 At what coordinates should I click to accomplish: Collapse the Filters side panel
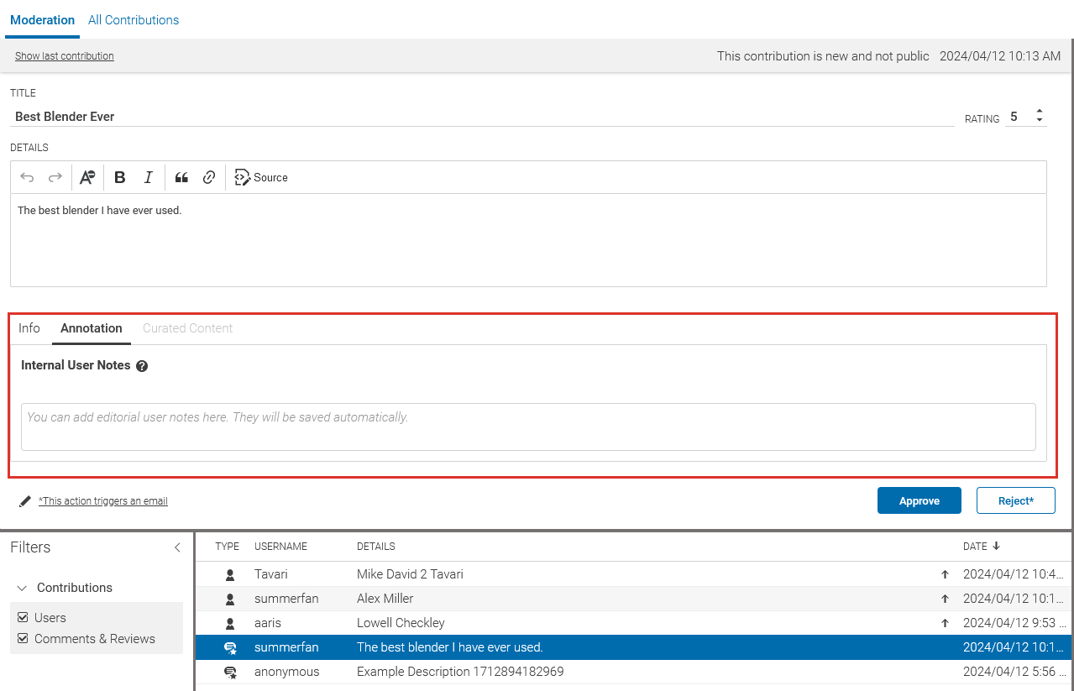tap(177, 547)
